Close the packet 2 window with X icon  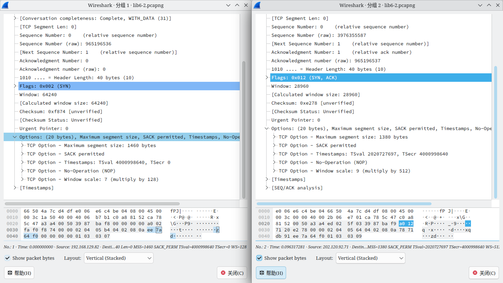click(x=497, y=5)
